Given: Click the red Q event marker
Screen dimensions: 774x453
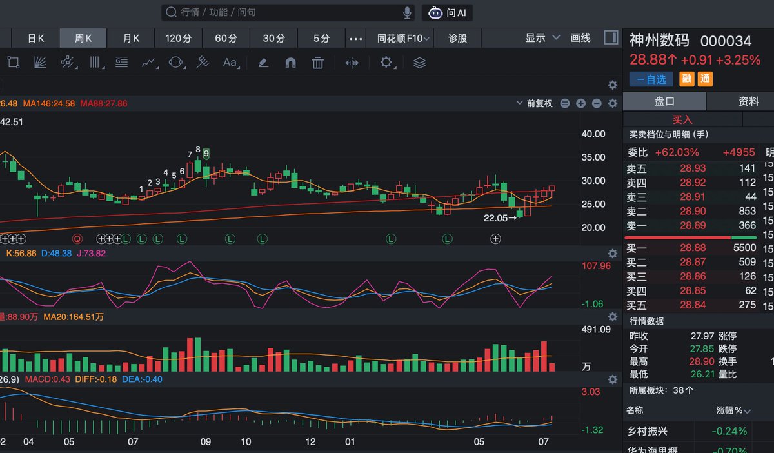Looking at the screenshot, I should tap(78, 239).
